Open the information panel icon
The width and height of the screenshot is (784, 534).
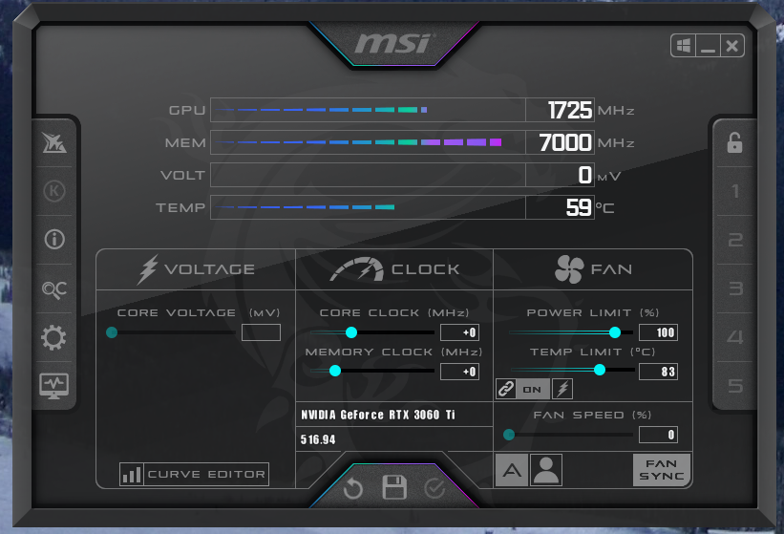click(x=54, y=240)
